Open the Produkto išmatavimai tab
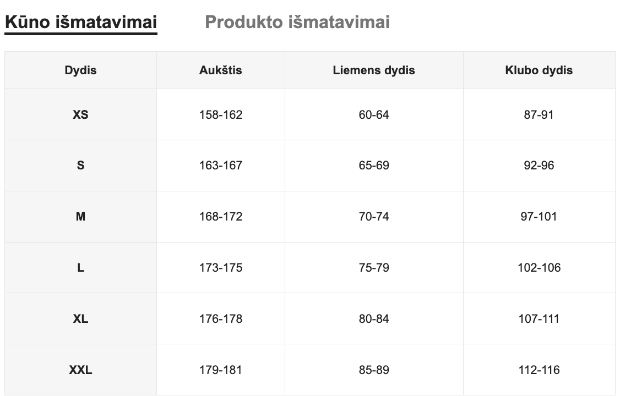The height and width of the screenshot is (396, 620). pyautogui.click(x=297, y=23)
